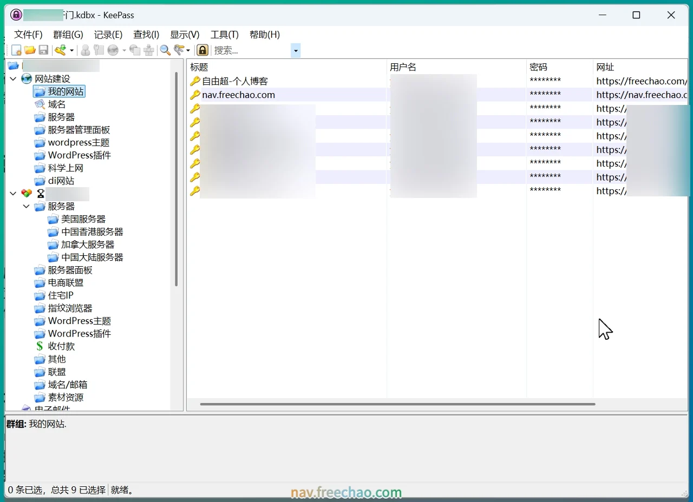693x502 pixels.
Task: Collapse the 服务器 group containing 美国服务器
Action: [x=26, y=207]
